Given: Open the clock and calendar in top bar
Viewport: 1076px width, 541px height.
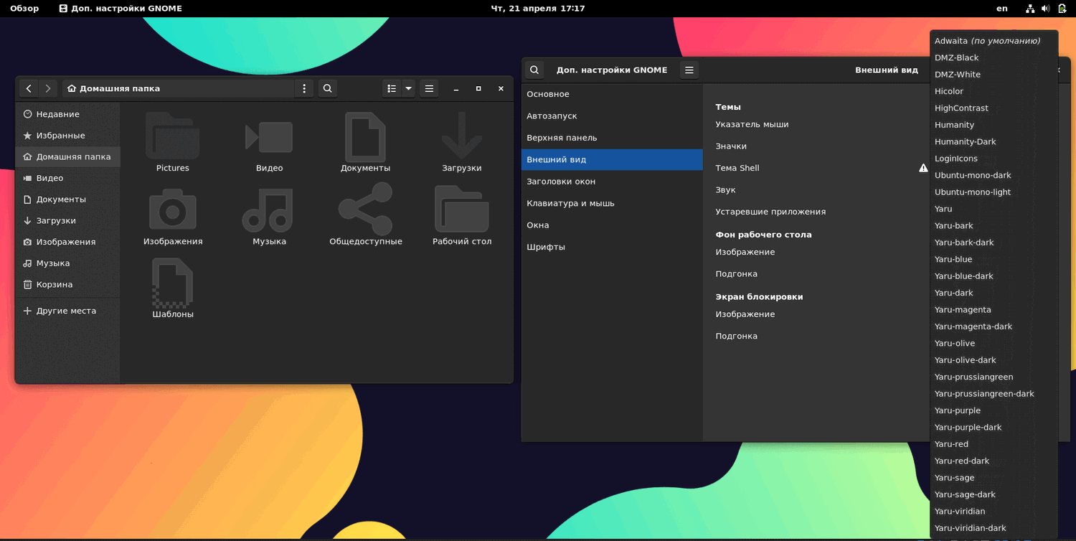Looking at the screenshot, I should (x=538, y=9).
